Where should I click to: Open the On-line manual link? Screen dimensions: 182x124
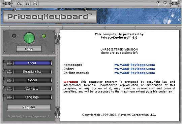point(134,73)
